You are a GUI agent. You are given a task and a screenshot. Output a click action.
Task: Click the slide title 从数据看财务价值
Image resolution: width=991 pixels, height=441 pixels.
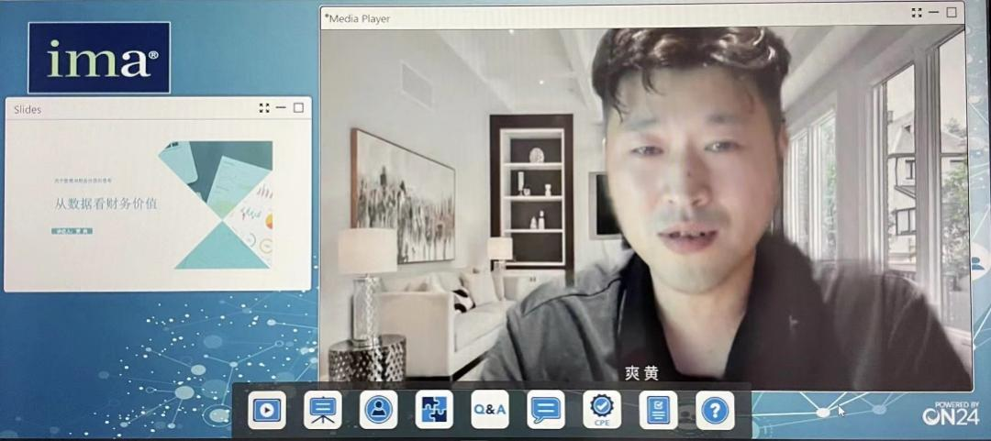(106, 204)
